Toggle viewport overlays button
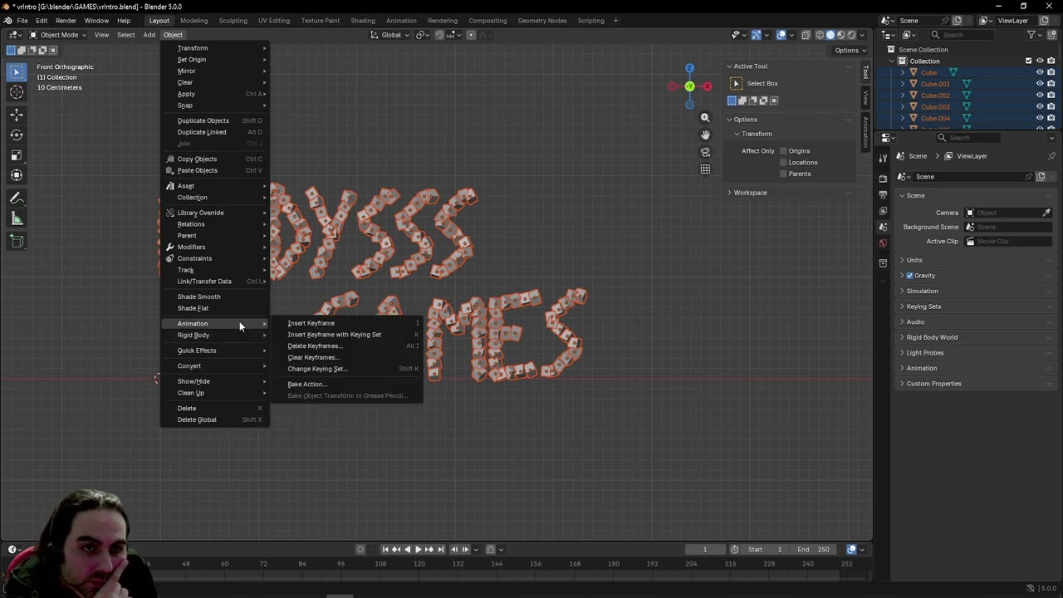Screen dimensions: 1063x598 click(781, 35)
